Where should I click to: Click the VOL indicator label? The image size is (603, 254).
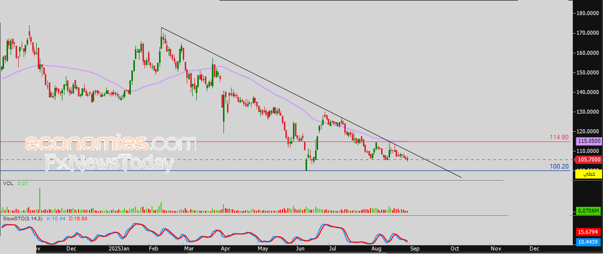tap(8, 184)
